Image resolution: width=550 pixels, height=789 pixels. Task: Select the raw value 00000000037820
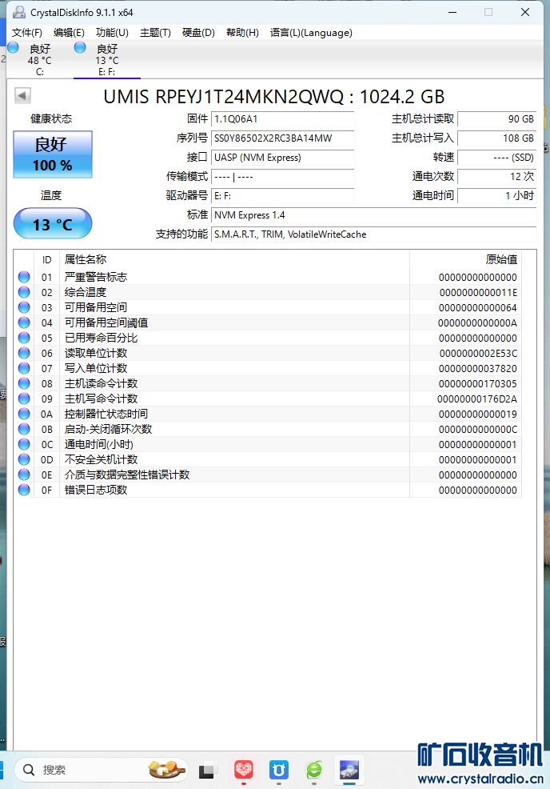(478, 368)
